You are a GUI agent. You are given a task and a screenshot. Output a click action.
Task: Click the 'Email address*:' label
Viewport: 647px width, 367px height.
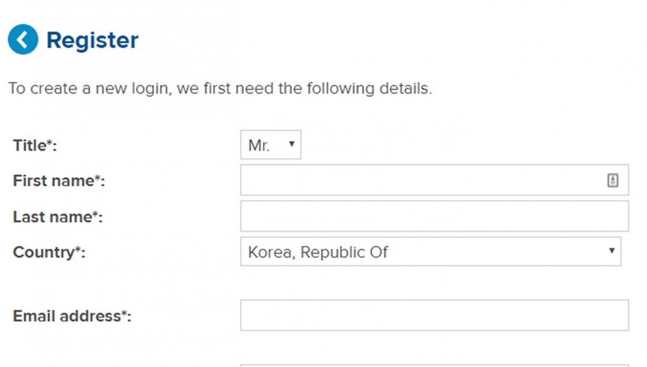tap(72, 316)
